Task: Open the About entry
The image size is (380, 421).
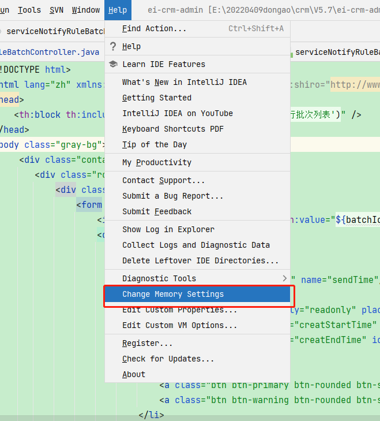Action: (197, 374)
